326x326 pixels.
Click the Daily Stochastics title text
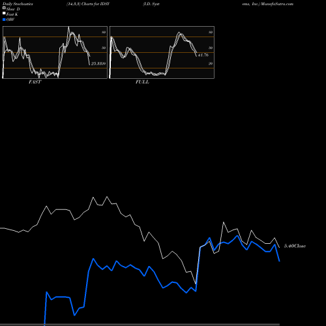click(x=18, y=4)
